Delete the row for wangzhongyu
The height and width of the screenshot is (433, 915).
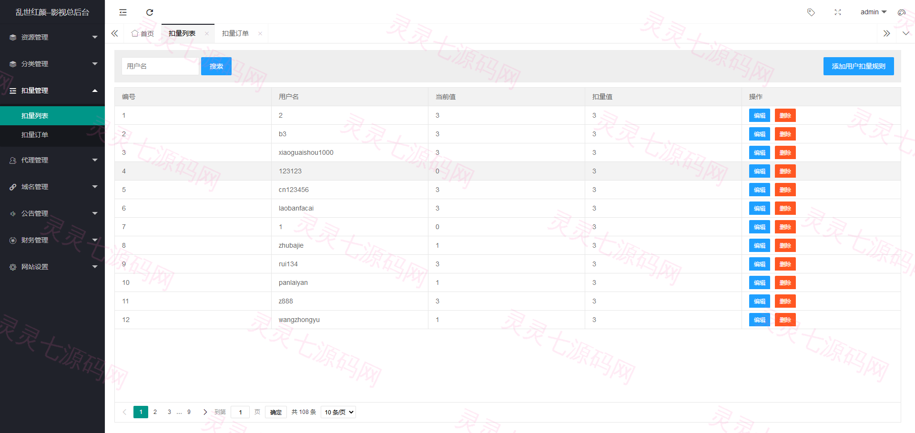(785, 320)
